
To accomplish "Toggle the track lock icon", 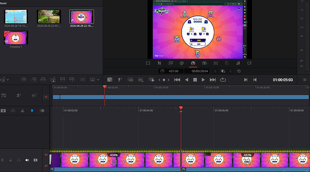I will pos(10,160).
